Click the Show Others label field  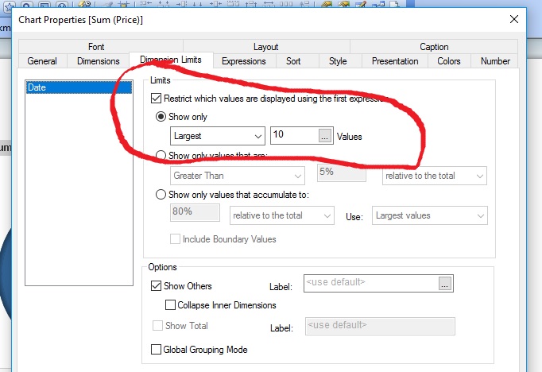[372, 283]
